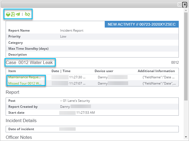Select the 11:27:53 AM start time
The width and height of the screenshot is (189, 141).
(x=86, y=113)
